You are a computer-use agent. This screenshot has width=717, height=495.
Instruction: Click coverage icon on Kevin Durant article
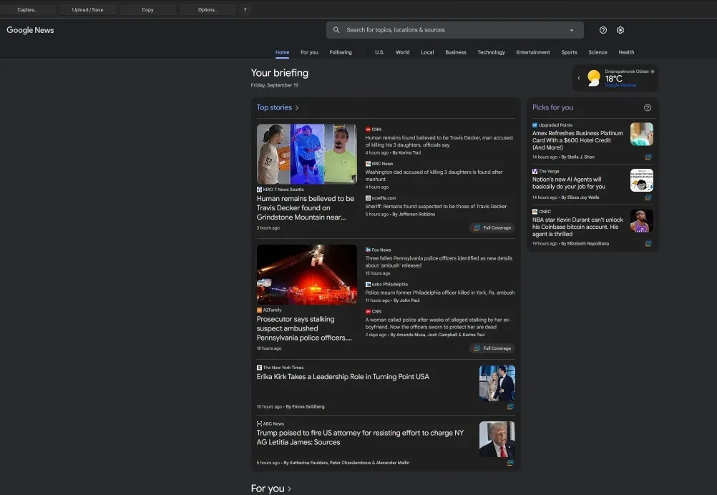point(648,243)
